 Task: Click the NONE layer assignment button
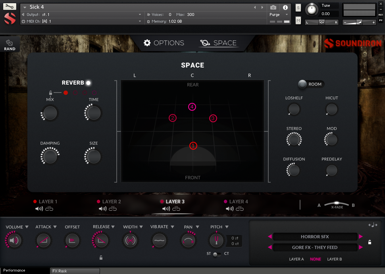(x=316, y=259)
